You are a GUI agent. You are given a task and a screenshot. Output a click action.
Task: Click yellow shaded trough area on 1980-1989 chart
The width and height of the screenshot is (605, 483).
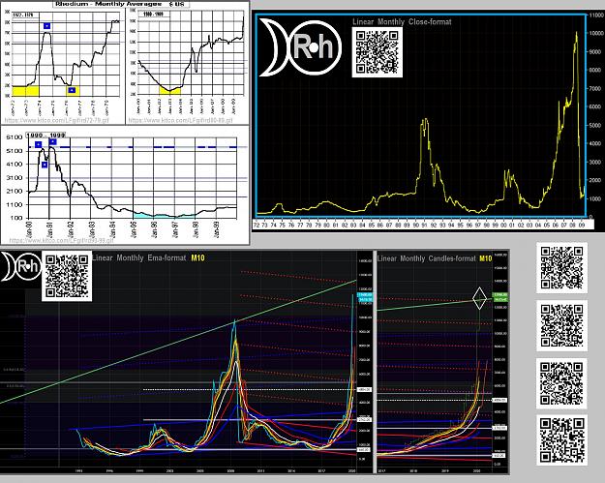pyautogui.click(x=170, y=91)
